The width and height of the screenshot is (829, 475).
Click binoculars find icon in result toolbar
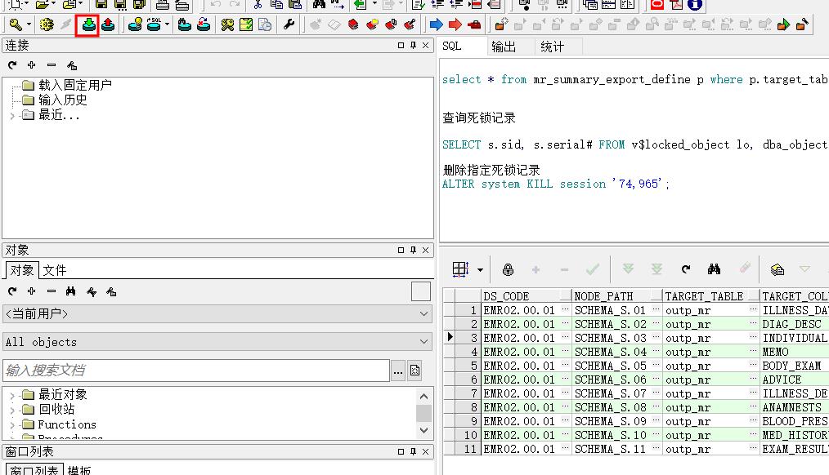(715, 269)
